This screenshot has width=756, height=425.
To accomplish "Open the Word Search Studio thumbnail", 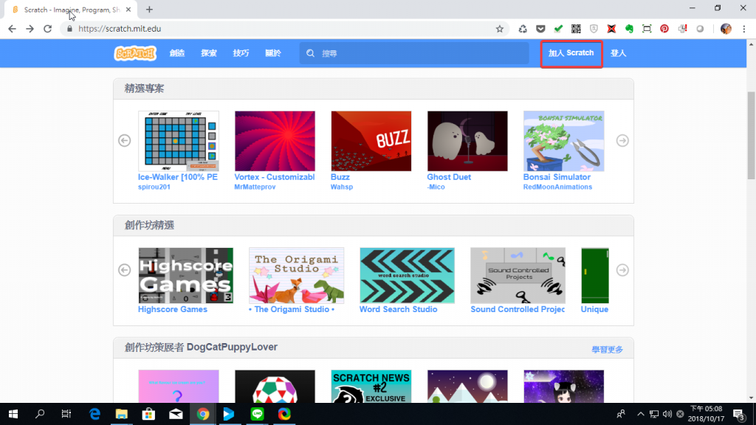I will click(407, 276).
